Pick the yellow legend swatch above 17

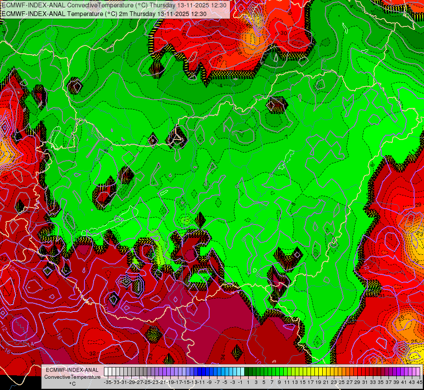(x=309, y=371)
